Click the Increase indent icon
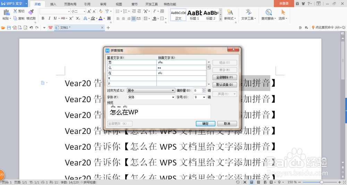This screenshot has width=347, height=185. coord(139,11)
